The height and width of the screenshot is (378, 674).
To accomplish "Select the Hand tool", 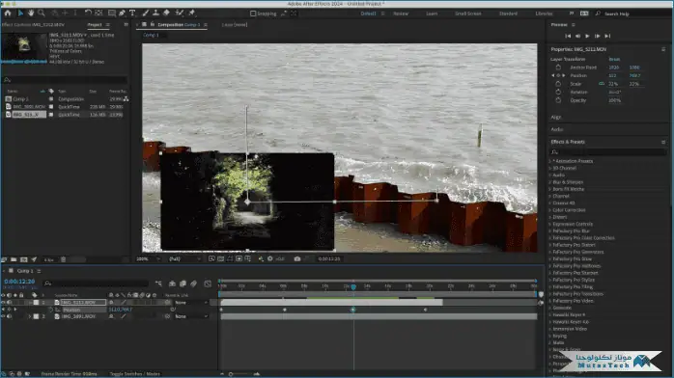I will pos(31,13).
